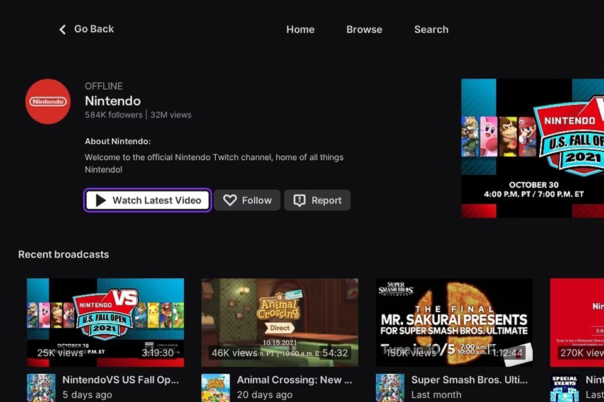Click the 'Last month' timestamp under Super Smash Bros.
Screen dimensions: 604x402
pyautogui.click(x=436, y=394)
